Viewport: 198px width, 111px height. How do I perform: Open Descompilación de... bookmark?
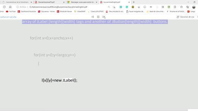point(115,11)
